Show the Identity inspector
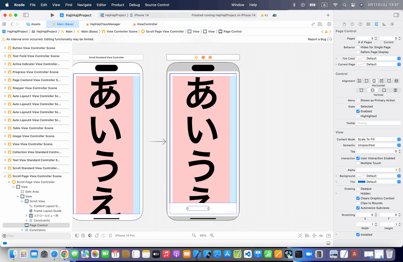This screenshot has width=403, height=262. (368, 24)
